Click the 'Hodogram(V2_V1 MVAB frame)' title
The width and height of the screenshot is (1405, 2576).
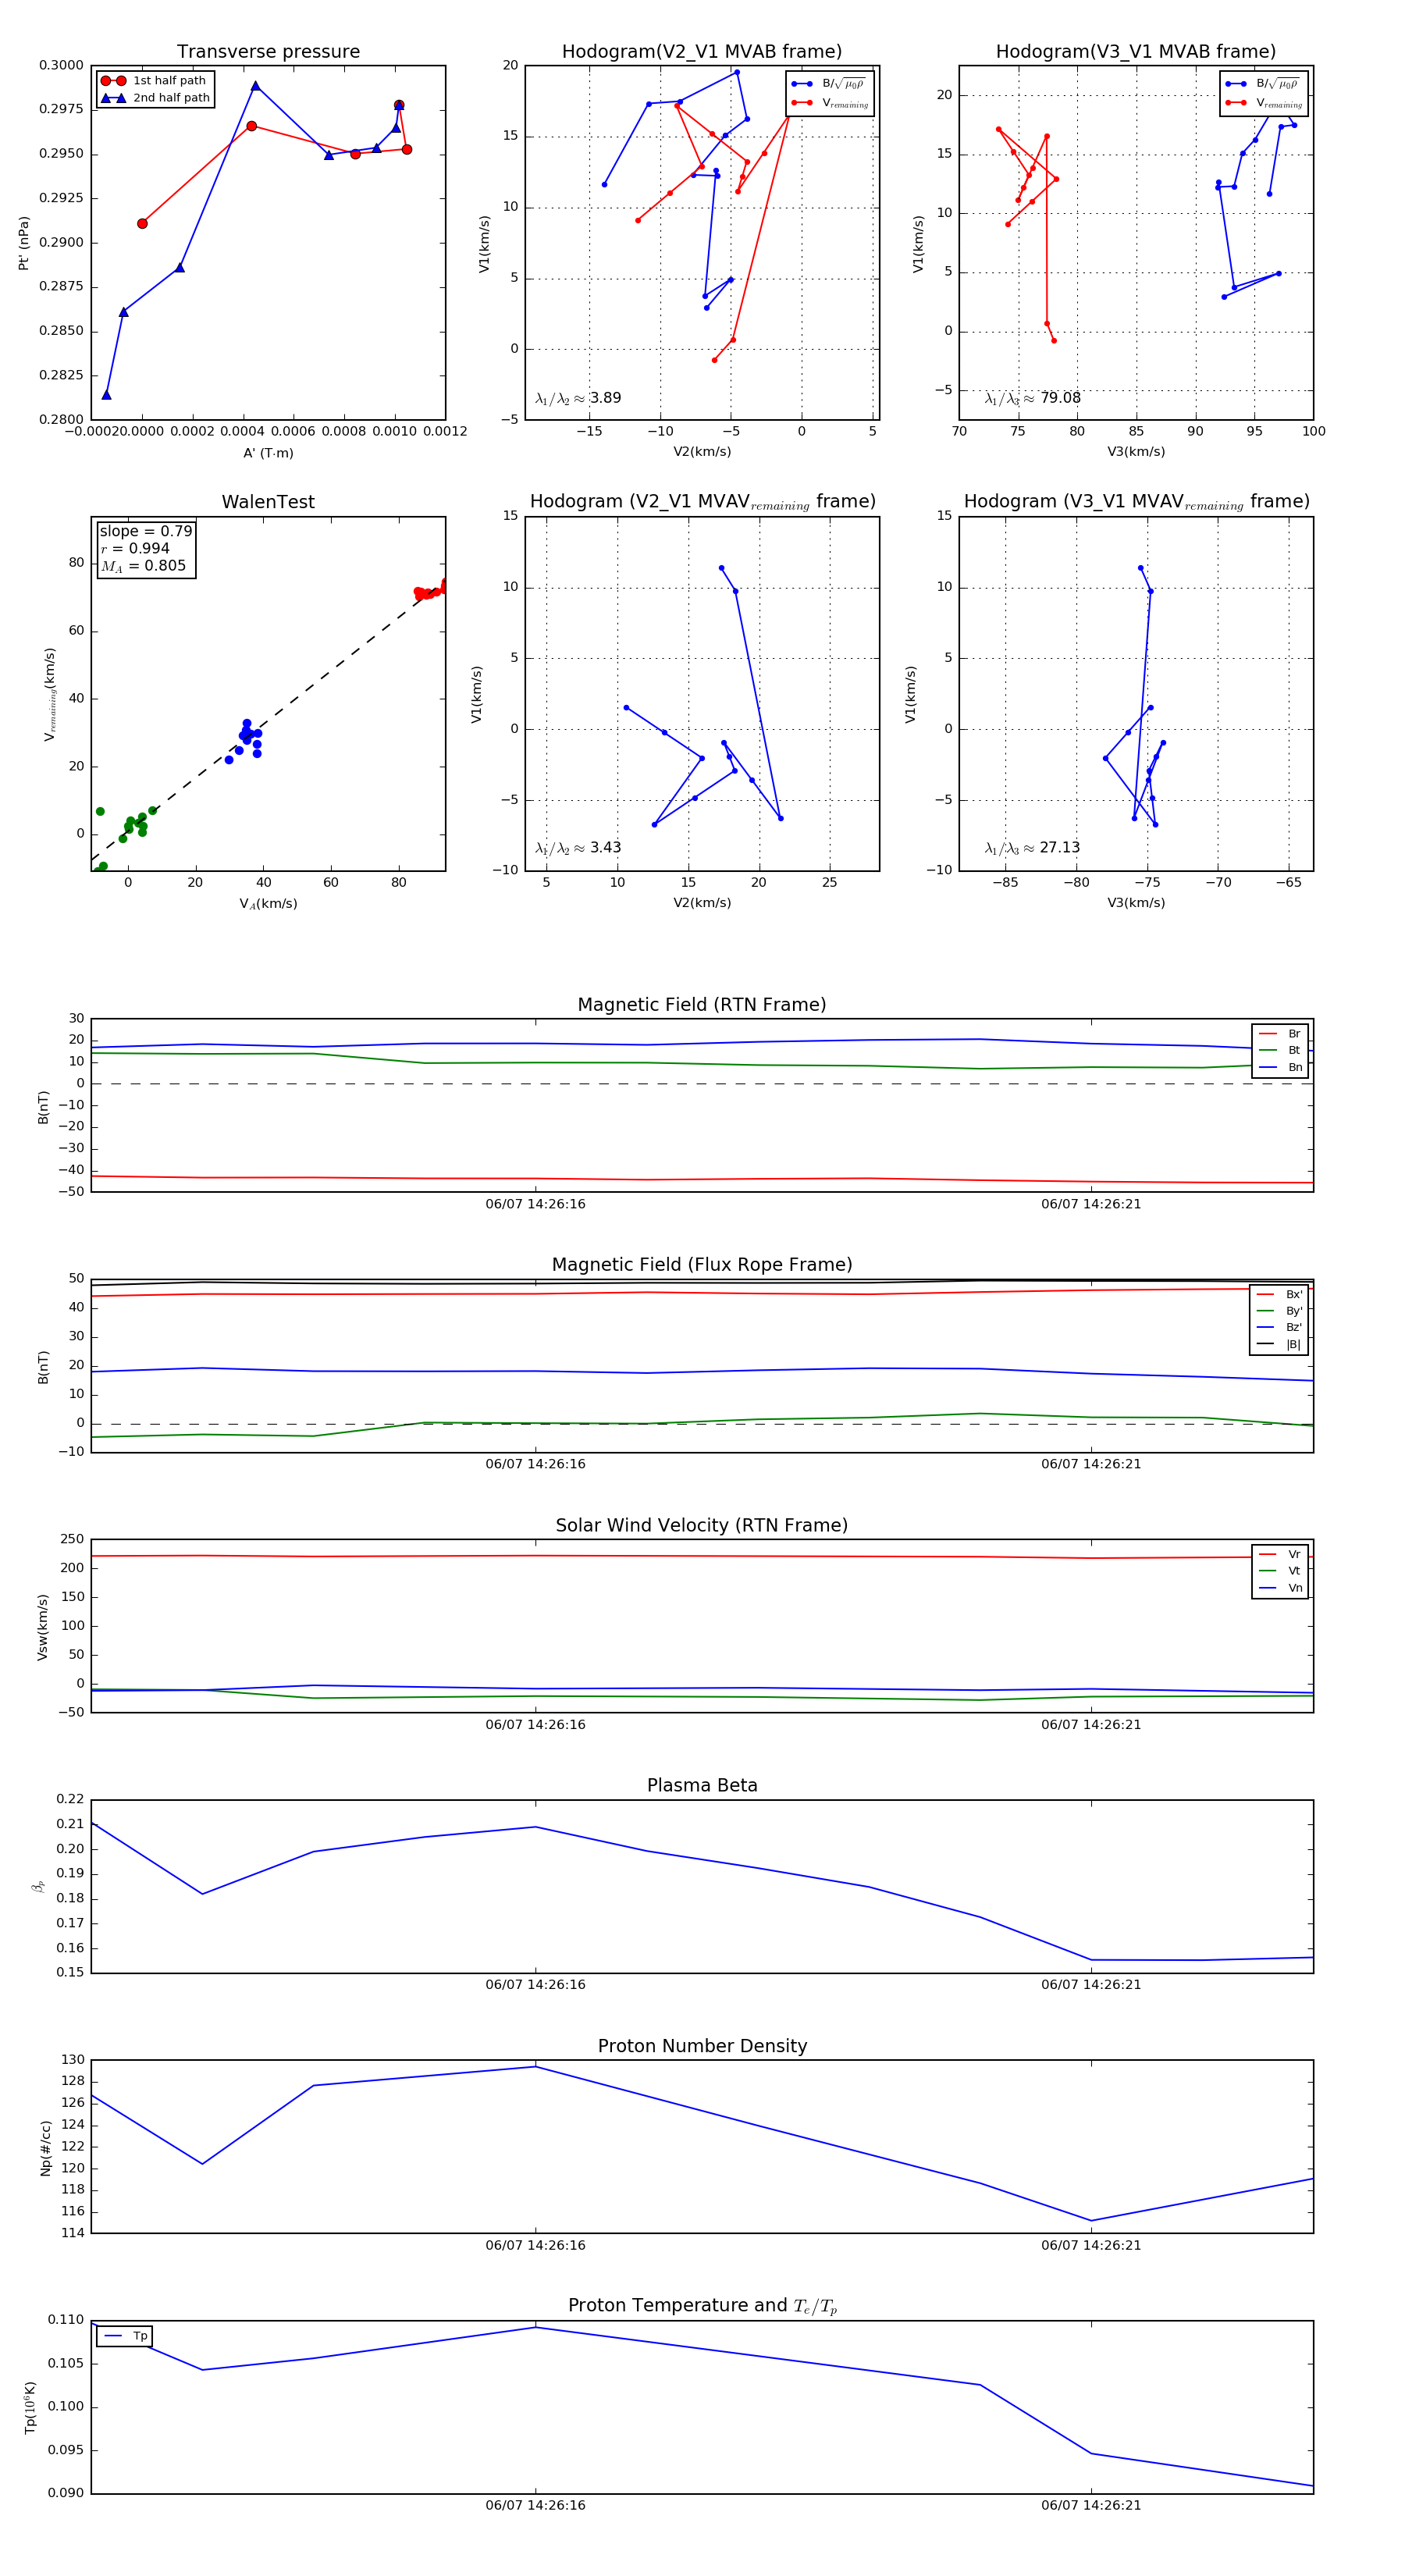(702, 52)
